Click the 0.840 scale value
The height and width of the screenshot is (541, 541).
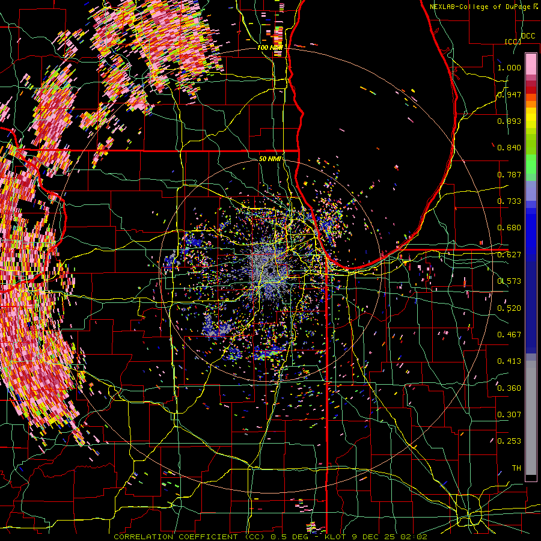pos(509,148)
